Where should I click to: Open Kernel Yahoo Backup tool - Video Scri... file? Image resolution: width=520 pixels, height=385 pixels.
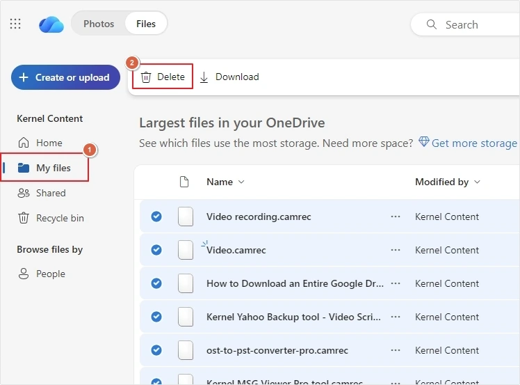tap(293, 317)
